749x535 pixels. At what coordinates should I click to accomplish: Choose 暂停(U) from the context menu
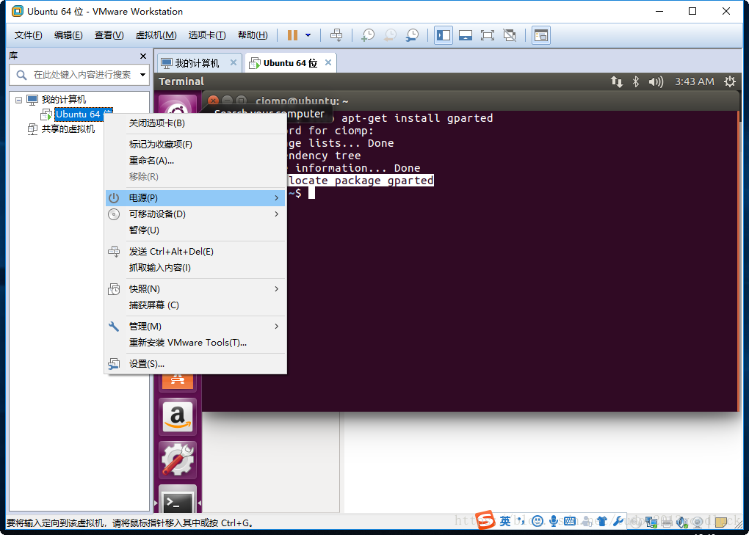(196, 230)
